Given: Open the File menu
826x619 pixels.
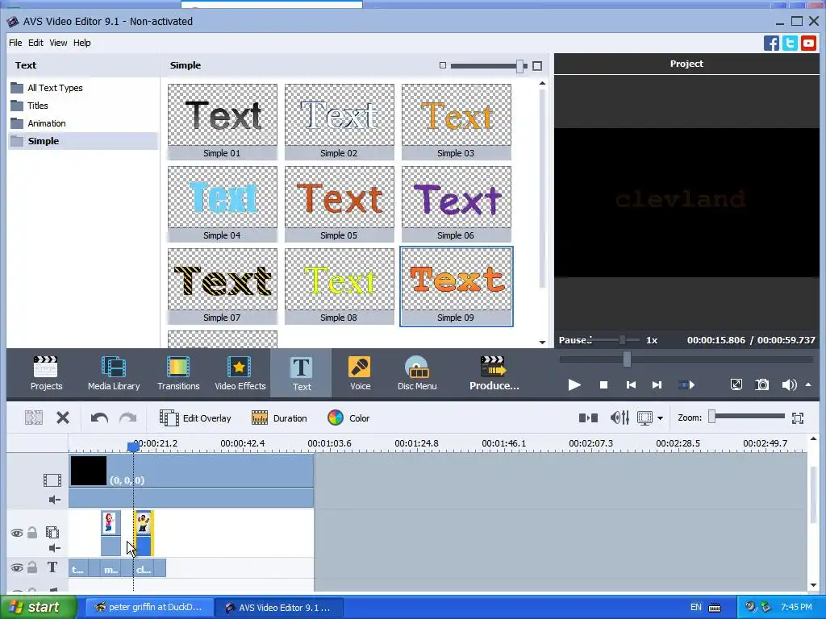Looking at the screenshot, I should [x=15, y=43].
